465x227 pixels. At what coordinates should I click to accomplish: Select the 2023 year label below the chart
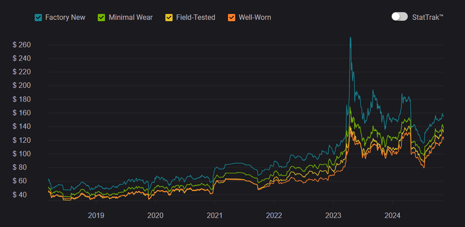[333, 215]
